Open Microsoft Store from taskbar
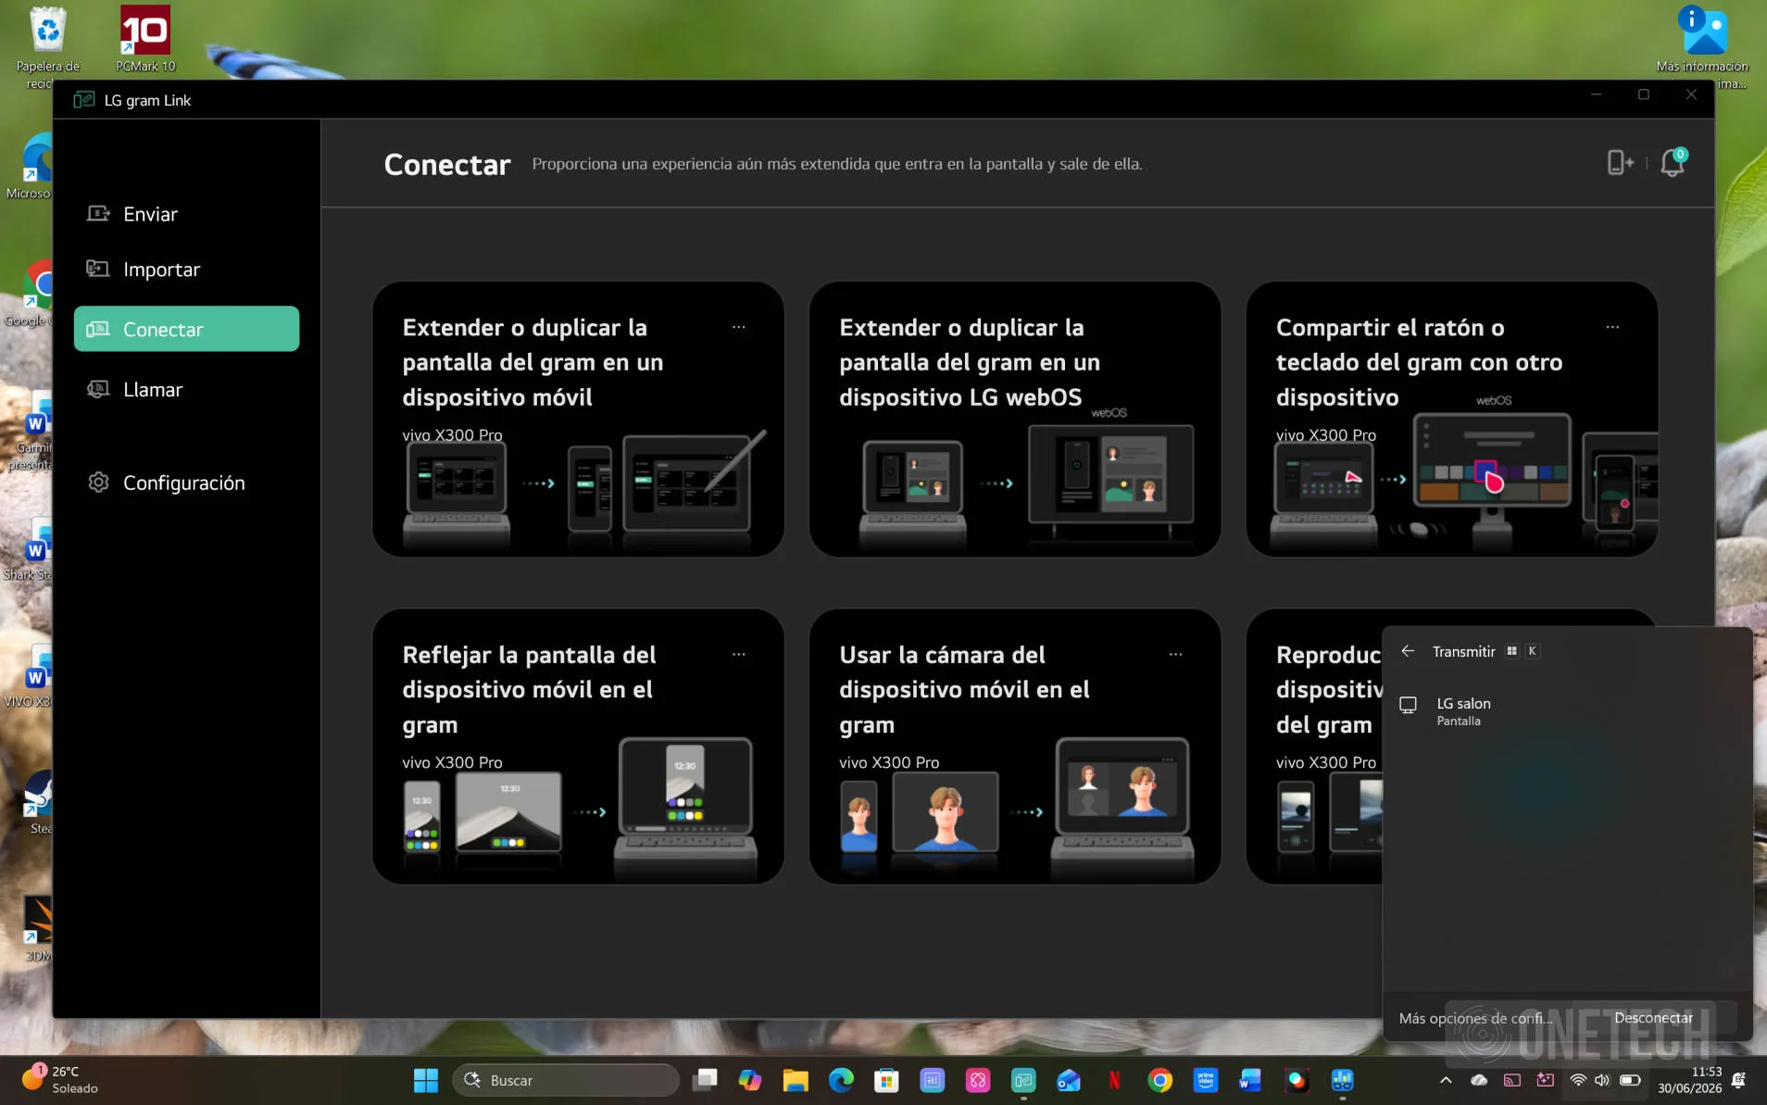This screenshot has height=1105, width=1767. (886, 1080)
